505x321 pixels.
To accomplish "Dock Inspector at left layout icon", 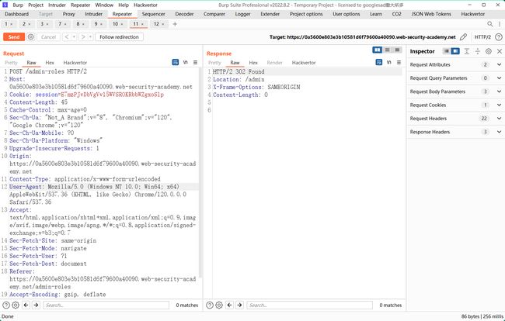I will (x=447, y=51).
